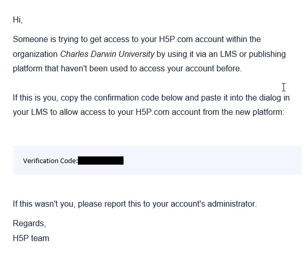Click the word 'administrator' in the last sentence
The width and height of the screenshot is (306, 259).
click(231, 204)
